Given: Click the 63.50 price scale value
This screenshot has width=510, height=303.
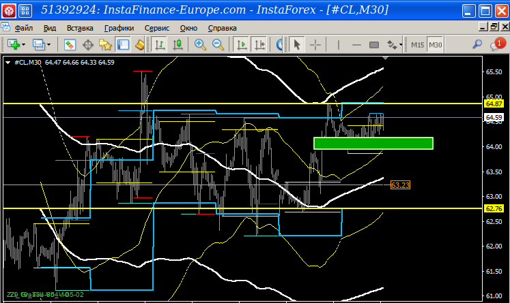Looking at the screenshot, I should 494,172.
